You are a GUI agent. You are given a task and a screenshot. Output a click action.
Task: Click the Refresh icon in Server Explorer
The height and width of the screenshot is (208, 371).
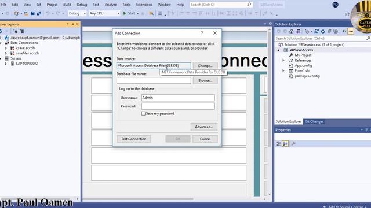pyautogui.click(x=1, y=31)
